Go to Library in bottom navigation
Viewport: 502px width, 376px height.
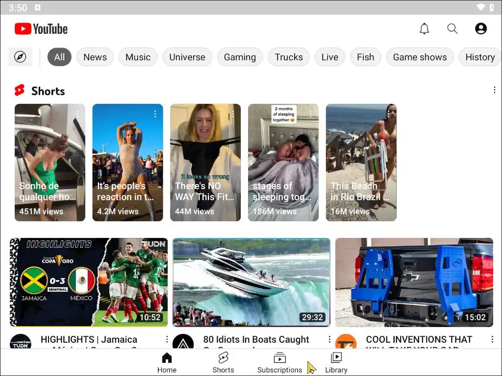(x=336, y=363)
